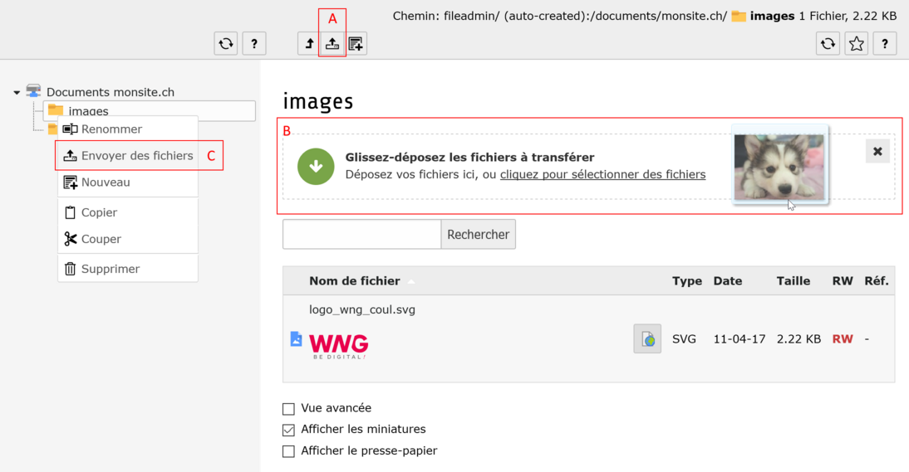
Task: Collapse the Documents monsite.ch tree
Action: tap(17, 93)
